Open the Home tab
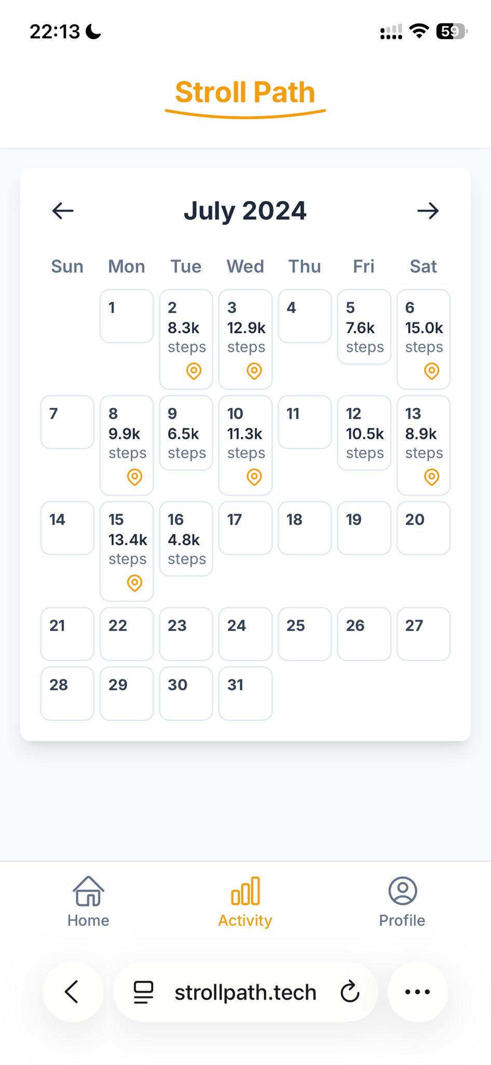The width and height of the screenshot is (491, 1065). coord(88,902)
